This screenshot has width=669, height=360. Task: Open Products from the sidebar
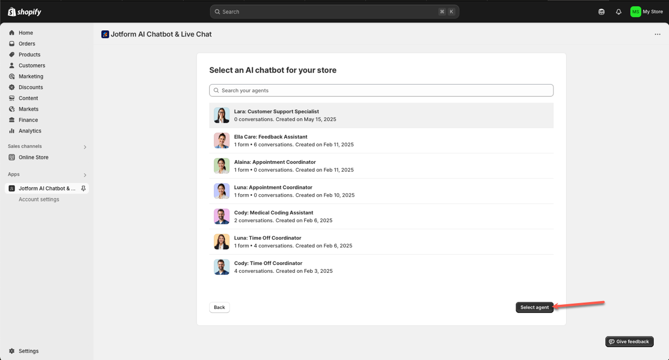coord(29,55)
